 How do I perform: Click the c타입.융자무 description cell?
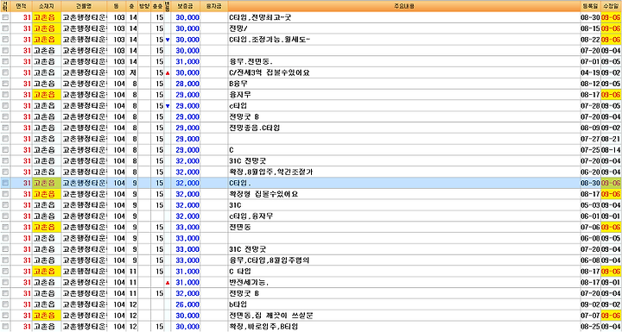[404, 216]
